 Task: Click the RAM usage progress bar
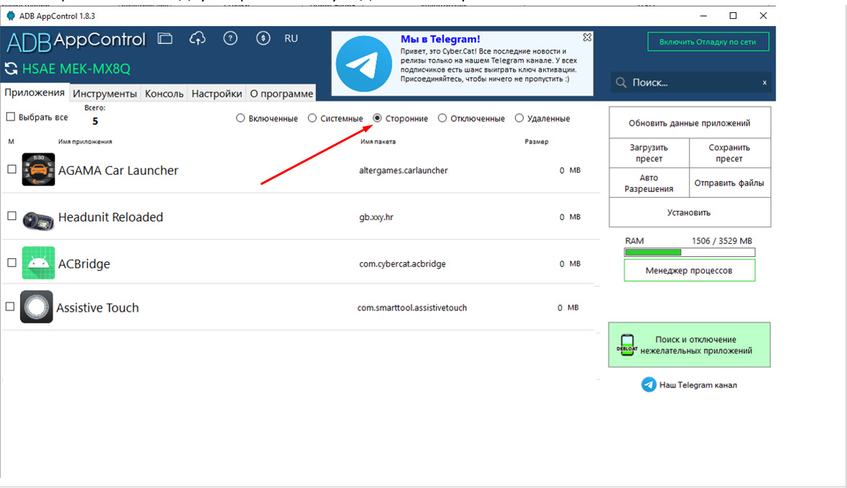(689, 253)
